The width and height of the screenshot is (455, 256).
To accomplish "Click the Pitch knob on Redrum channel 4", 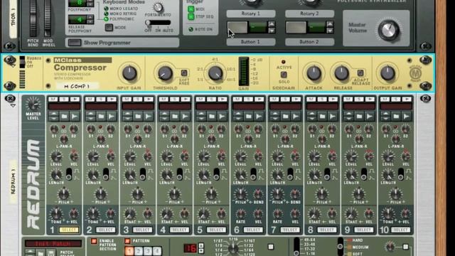I will (174, 194).
